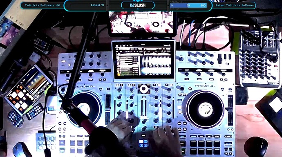Screen dimensions: 282x157
Task: Click the Denon DJ logo on controller
Action: tap(84, 87)
